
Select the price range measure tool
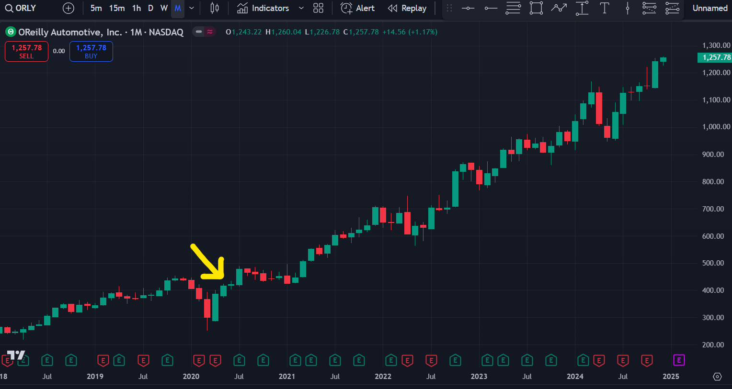(x=582, y=8)
